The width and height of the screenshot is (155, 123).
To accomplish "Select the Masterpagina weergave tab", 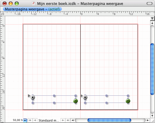I will (x=32, y=9).
